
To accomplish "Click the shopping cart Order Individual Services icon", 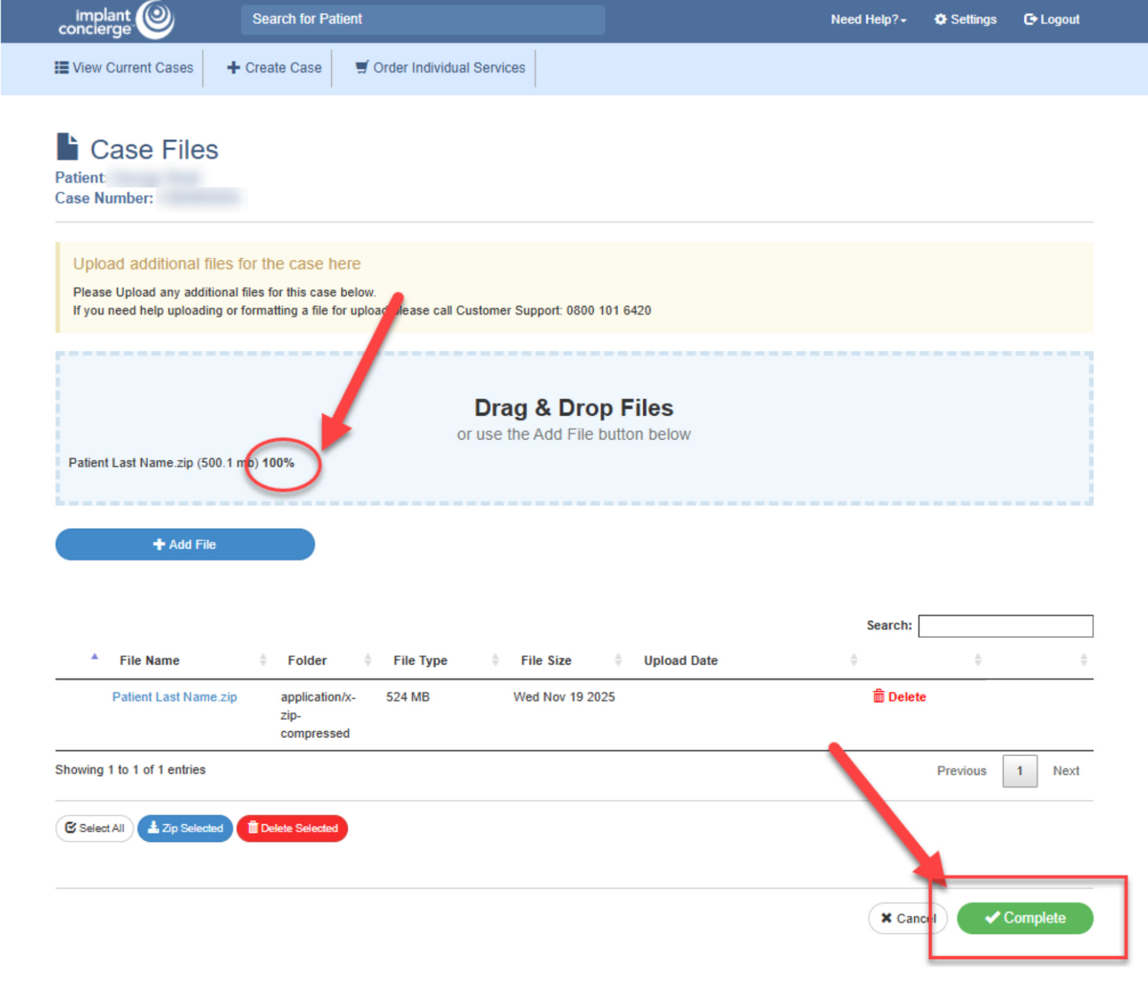I will click(x=362, y=67).
